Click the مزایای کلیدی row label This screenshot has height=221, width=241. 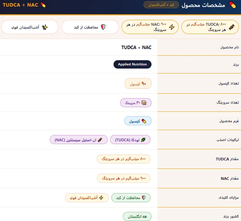[229, 197]
